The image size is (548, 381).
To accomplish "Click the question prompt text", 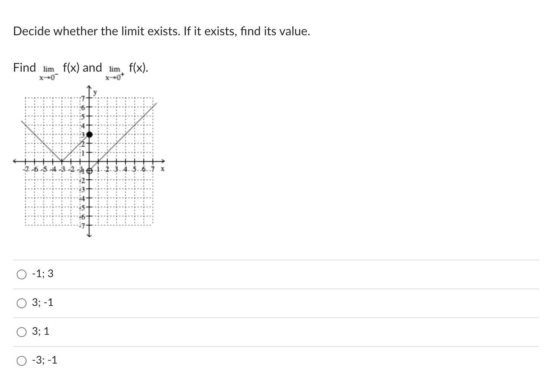I will [161, 31].
